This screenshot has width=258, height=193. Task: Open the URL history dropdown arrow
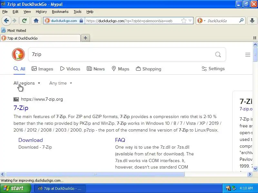[x=190, y=21]
